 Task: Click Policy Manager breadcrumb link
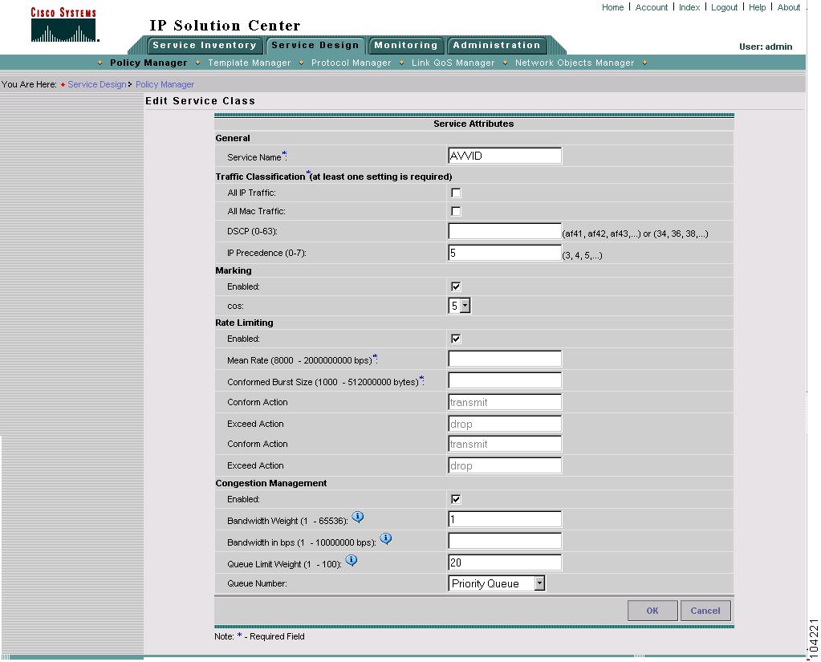[x=165, y=84]
